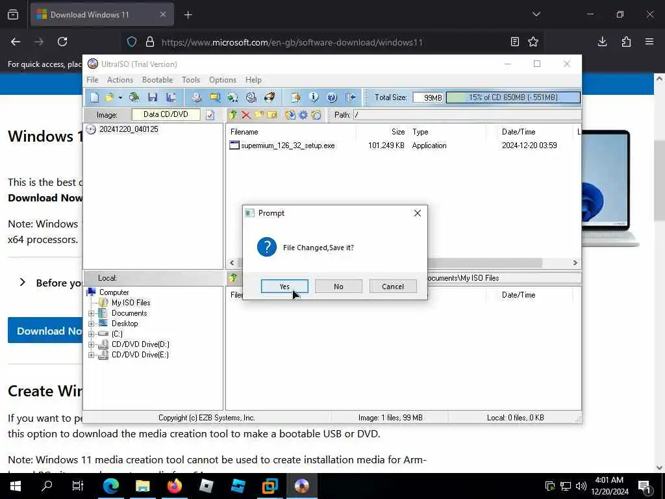Click No in the Prompt dialog

click(x=338, y=287)
